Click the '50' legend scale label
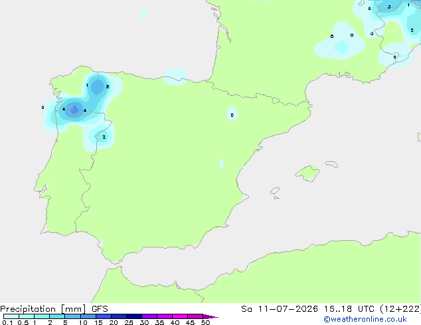421x325 pixels. coord(205,322)
